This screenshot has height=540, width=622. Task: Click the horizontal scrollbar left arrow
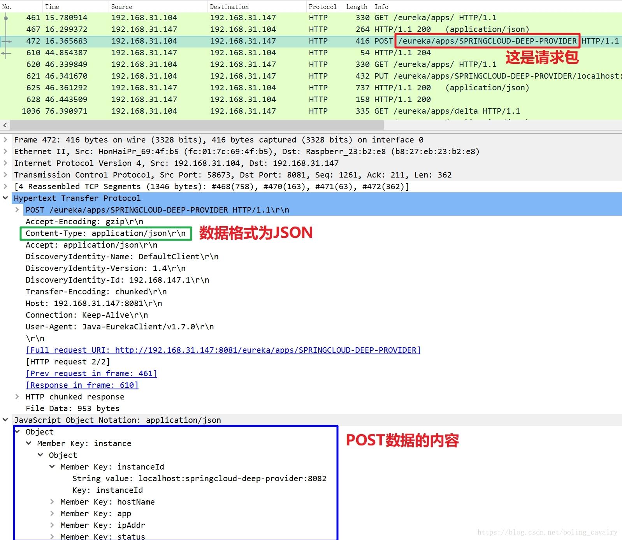point(5,125)
